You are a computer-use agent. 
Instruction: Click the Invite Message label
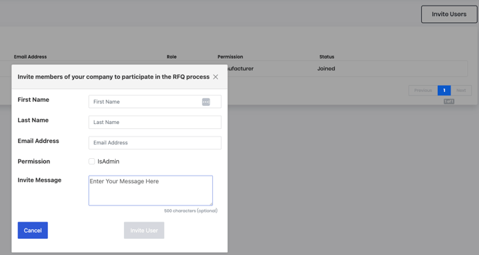[40, 180]
